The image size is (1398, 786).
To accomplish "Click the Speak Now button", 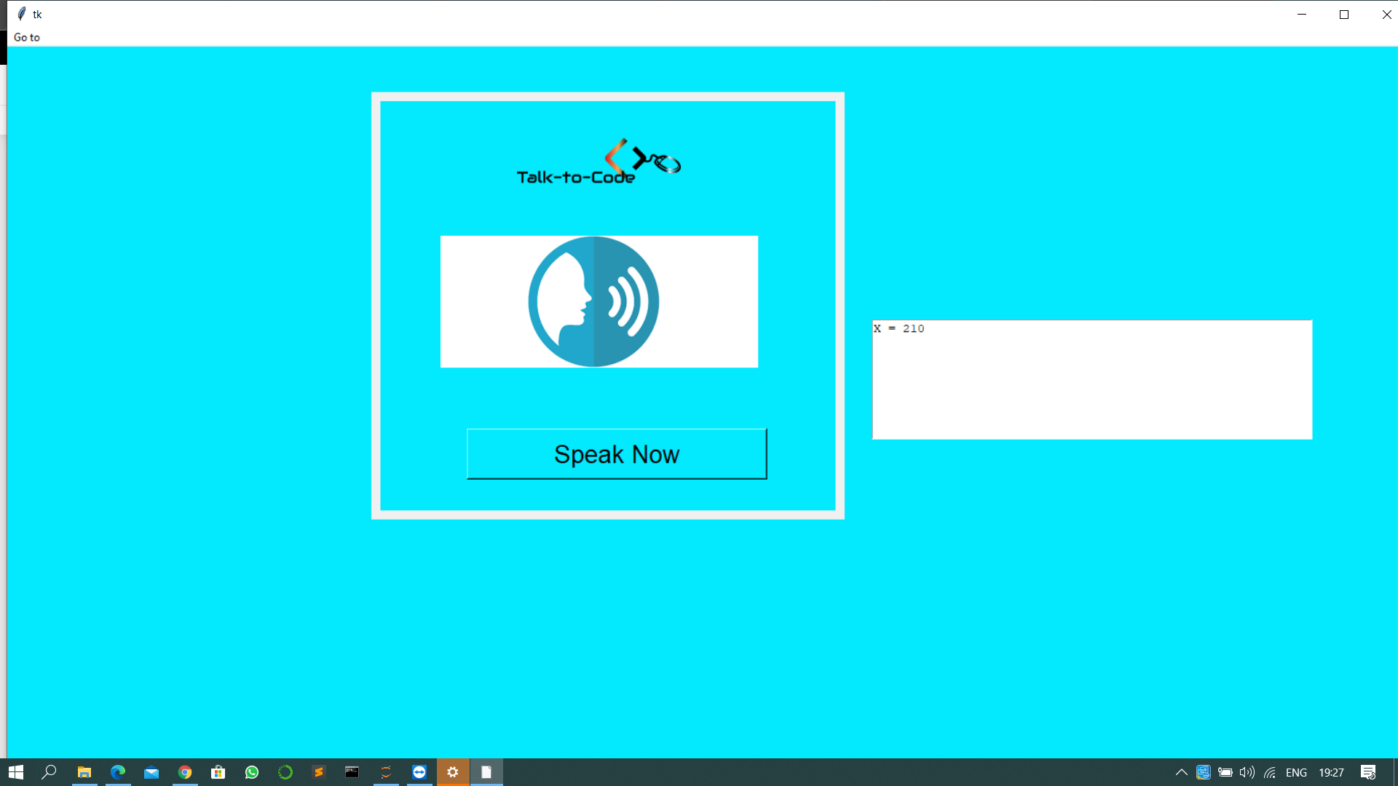I will [x=616, y=454].
